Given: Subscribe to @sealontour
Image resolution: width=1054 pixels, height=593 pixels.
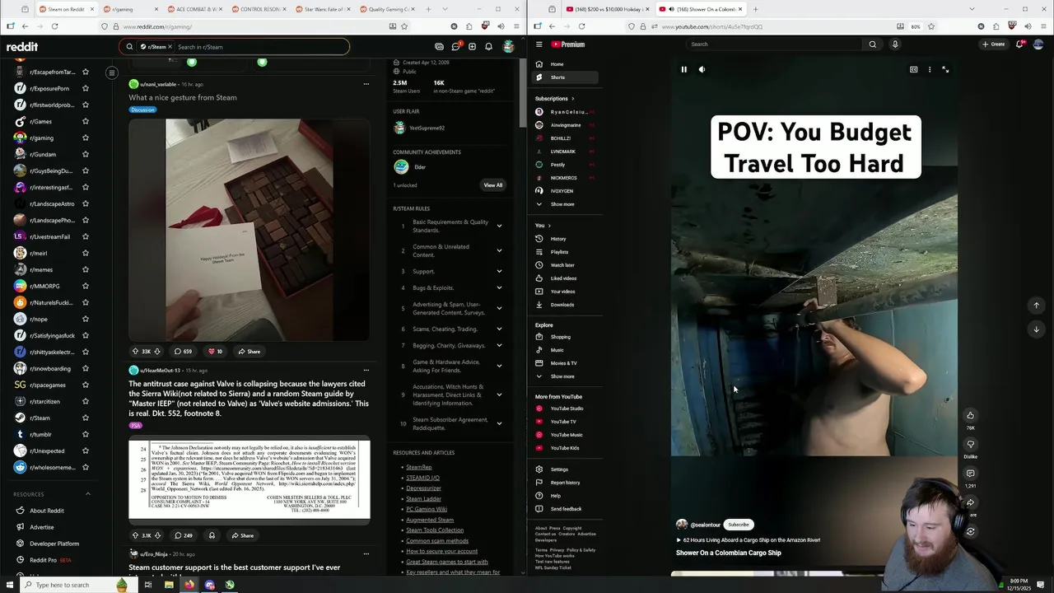Looking at the screenshot, I should pyautogui.click(x=739, y=525).
